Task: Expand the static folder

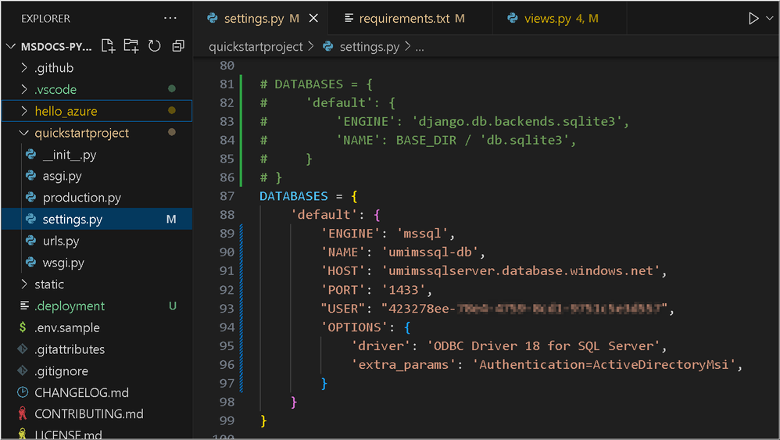Action: [x=96, y=284]
